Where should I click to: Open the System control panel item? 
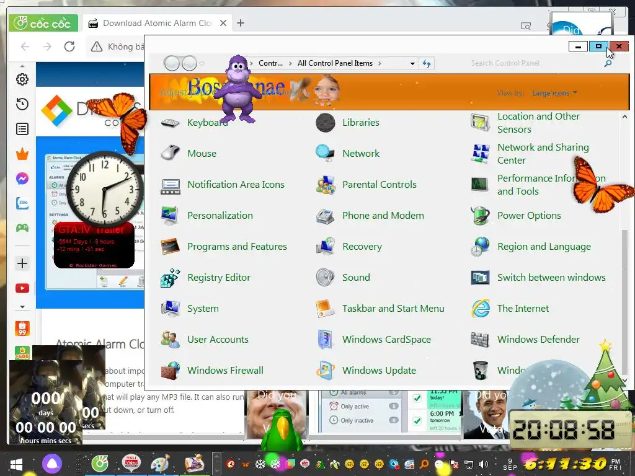point(190,309)
